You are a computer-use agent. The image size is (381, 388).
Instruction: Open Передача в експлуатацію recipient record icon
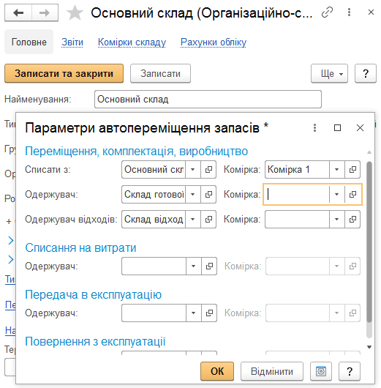209,313
